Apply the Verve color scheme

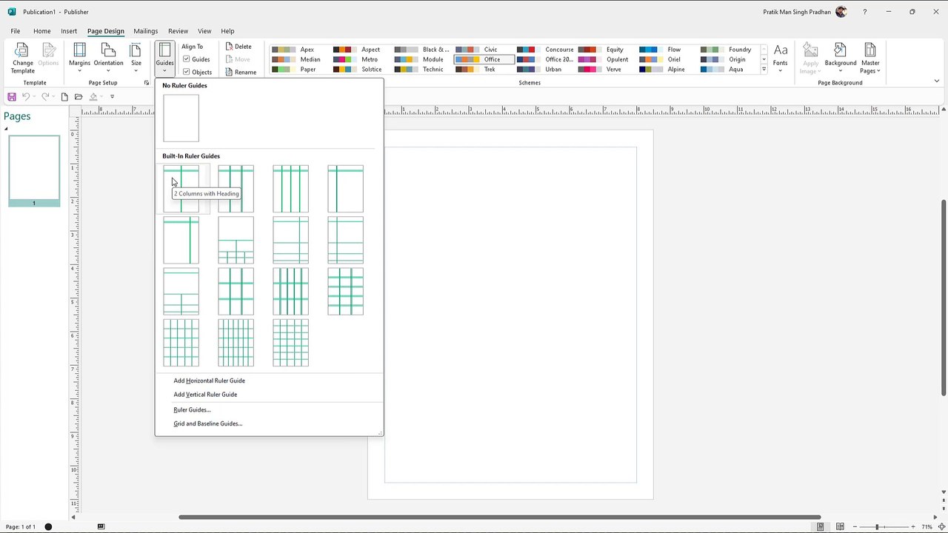pyautogui.click(x=604, y=70)
